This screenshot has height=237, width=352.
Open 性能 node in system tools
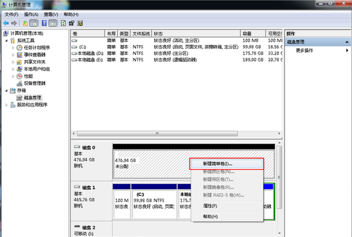click(28, 76)
